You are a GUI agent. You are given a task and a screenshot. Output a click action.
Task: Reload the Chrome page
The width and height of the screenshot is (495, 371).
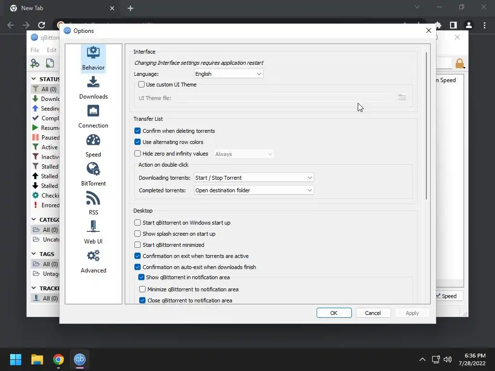point(42,25)
